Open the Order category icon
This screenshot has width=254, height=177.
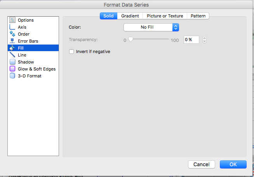pyautogui.click(x=12, y=34)
